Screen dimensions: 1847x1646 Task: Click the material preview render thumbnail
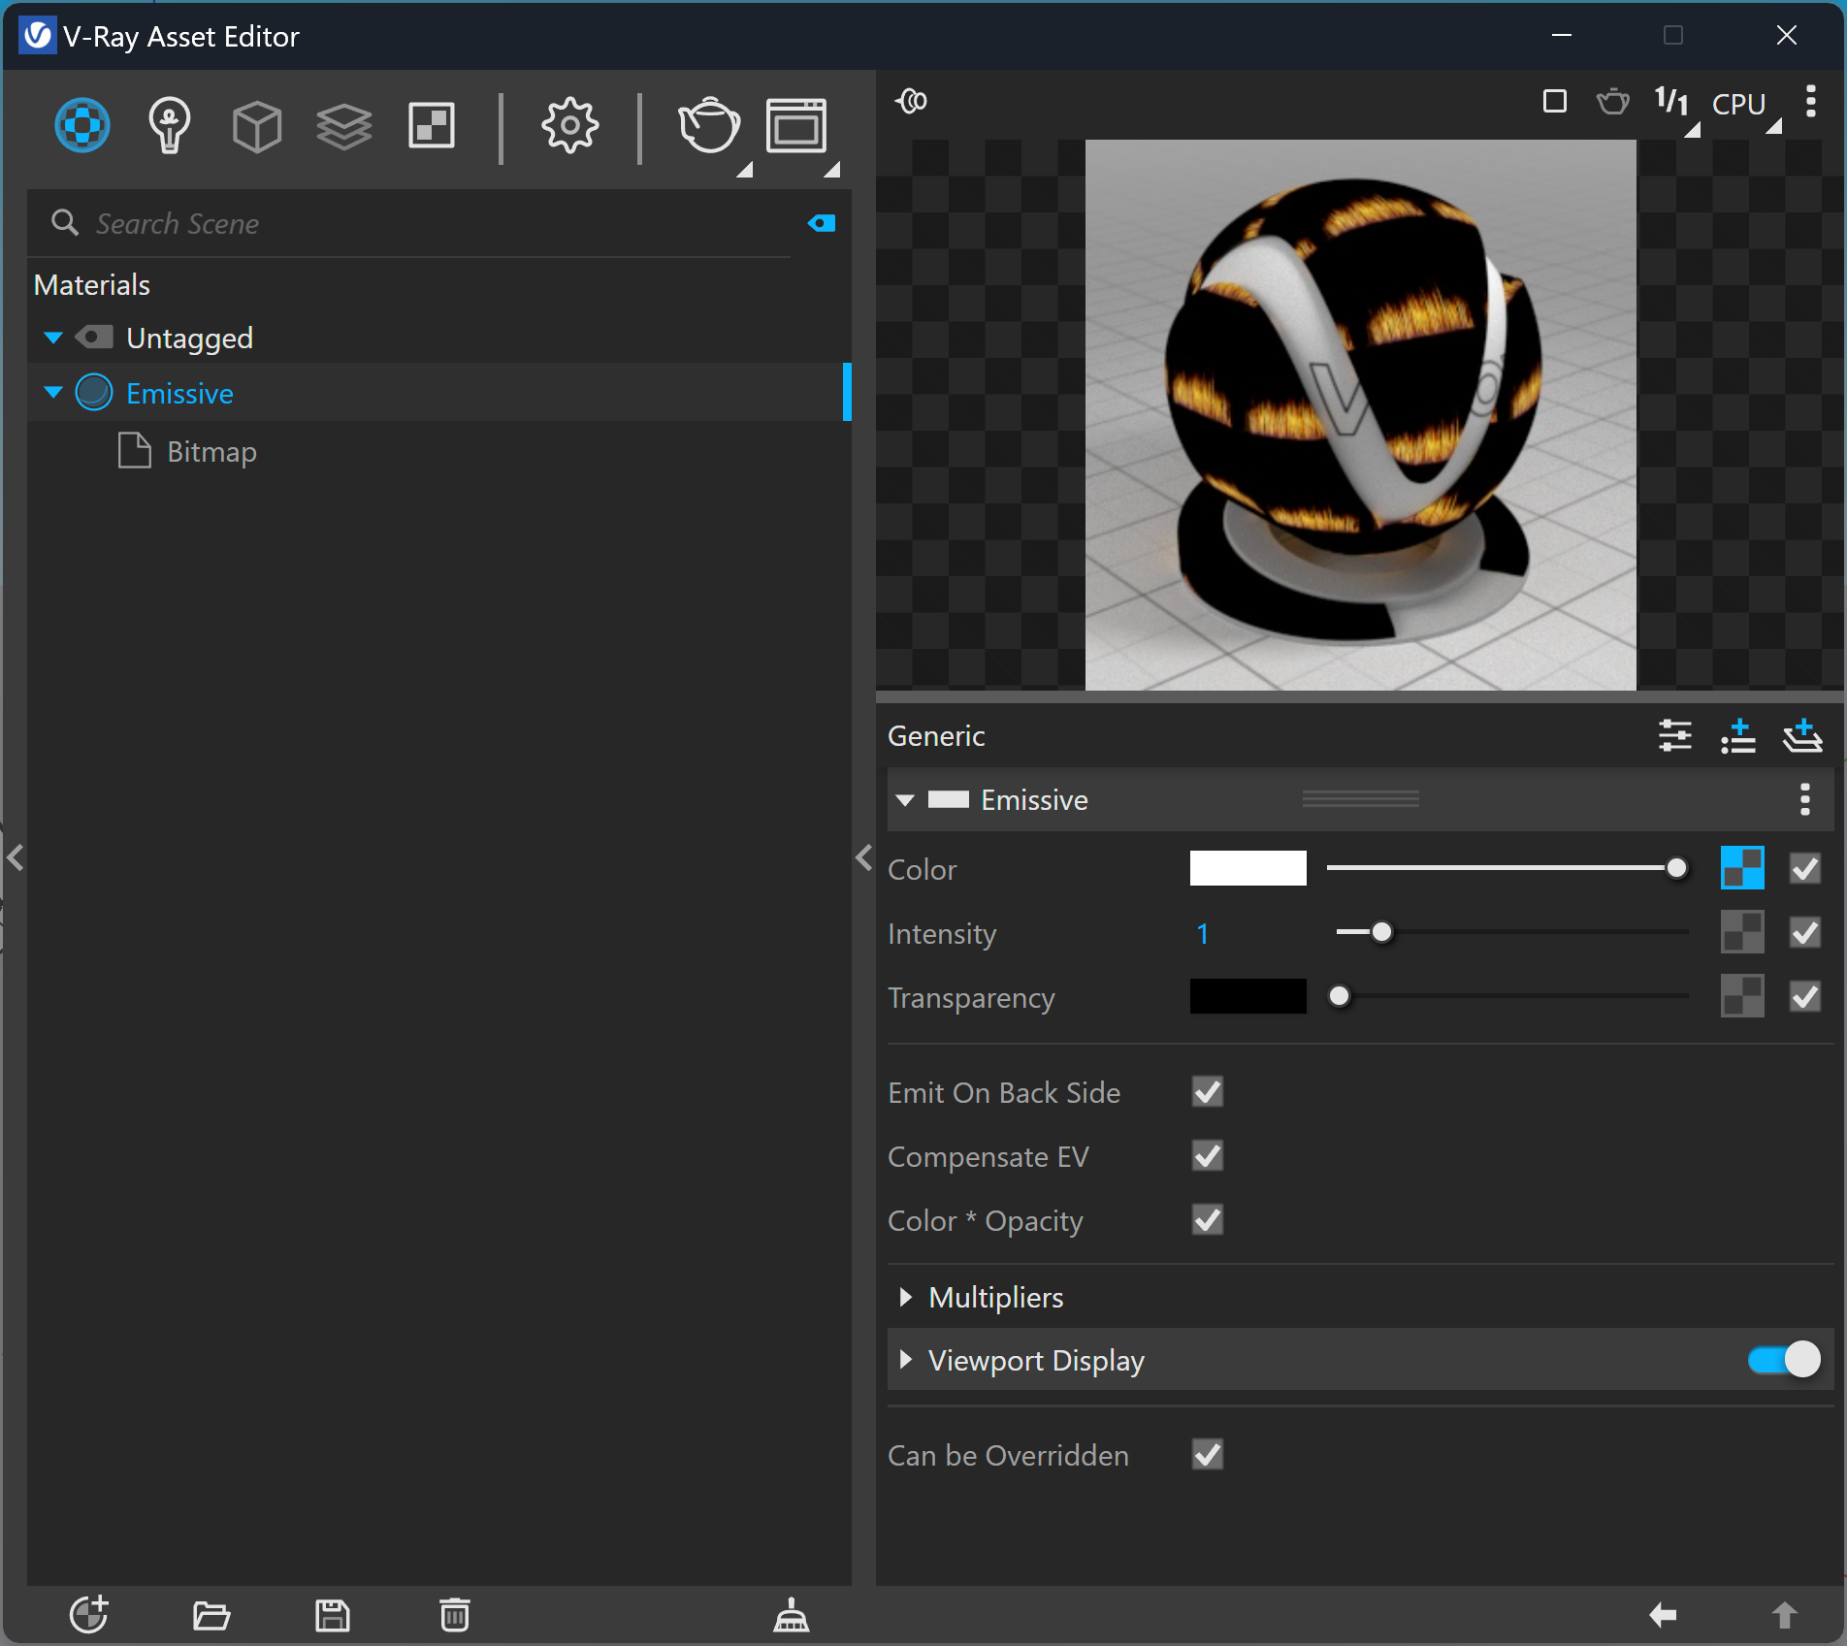coord(1360,415)
